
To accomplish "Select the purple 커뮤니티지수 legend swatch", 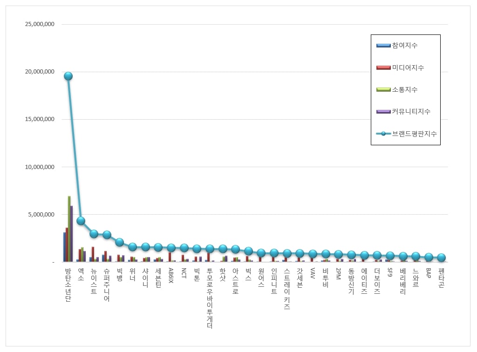I will 383,111.
